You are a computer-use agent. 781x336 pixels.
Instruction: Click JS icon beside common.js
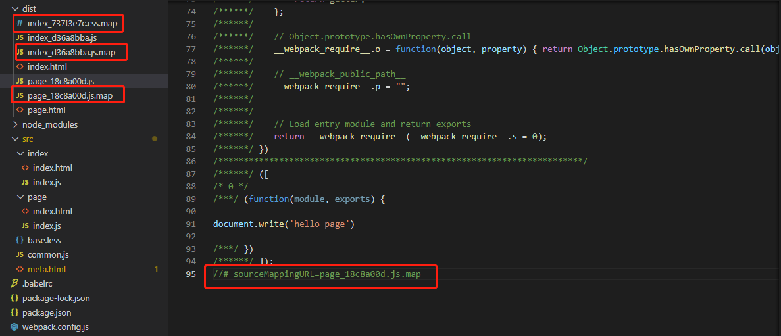click(20, 254)
